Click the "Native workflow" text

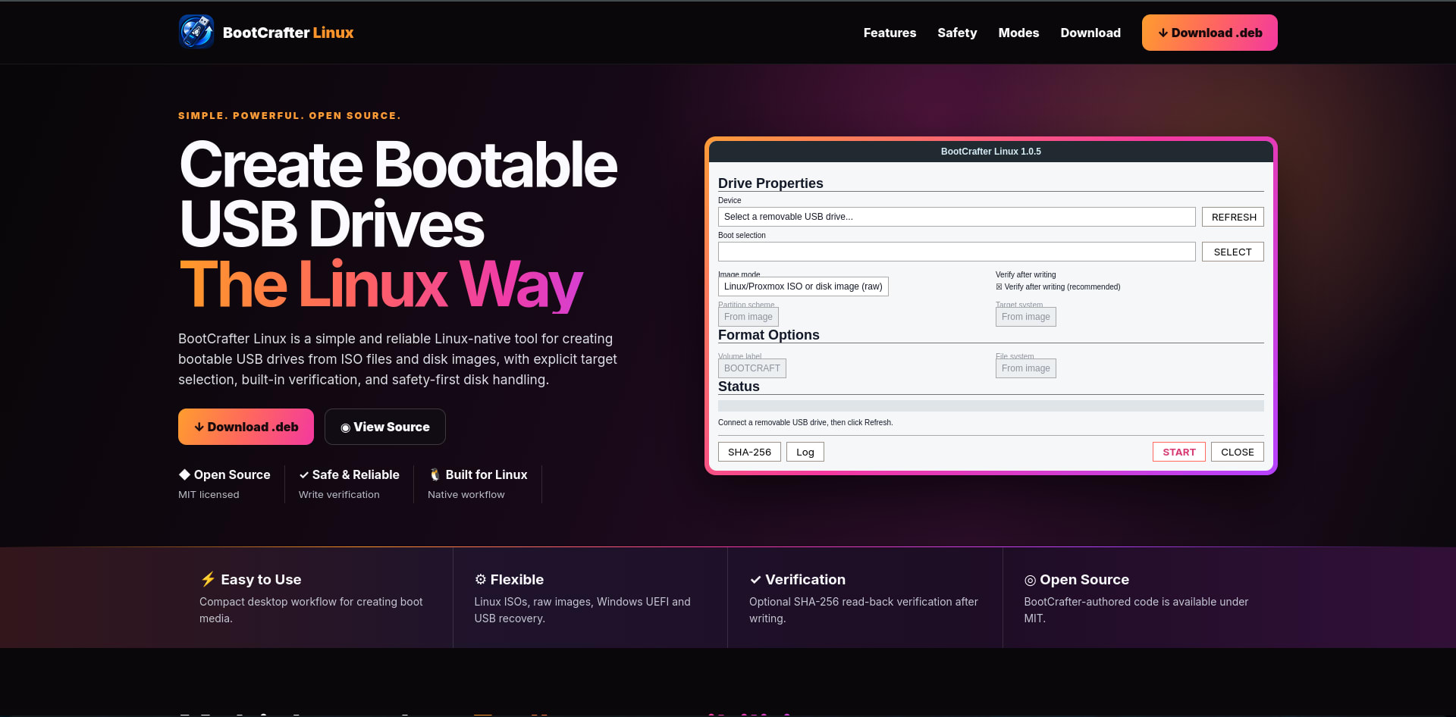point(466,494)
